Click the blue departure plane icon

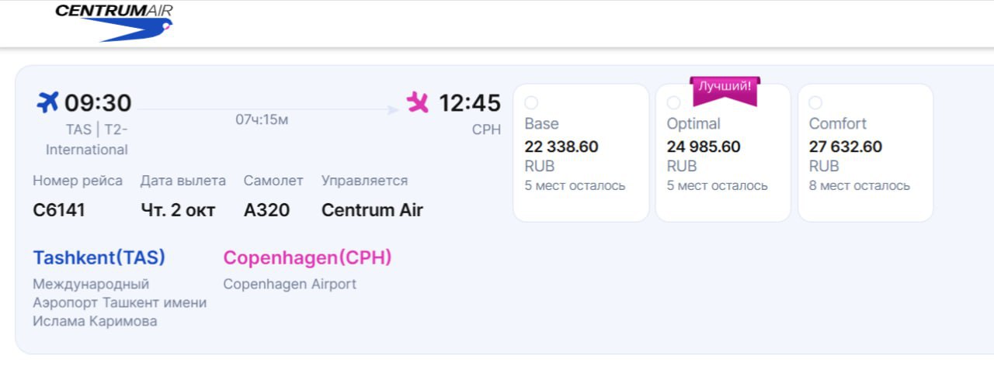click(x=48, y=102)
